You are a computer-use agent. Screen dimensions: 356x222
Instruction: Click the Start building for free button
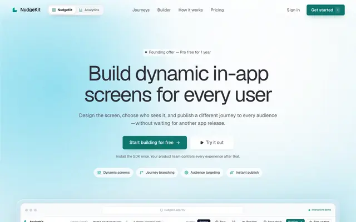click(x=155, y=143)
